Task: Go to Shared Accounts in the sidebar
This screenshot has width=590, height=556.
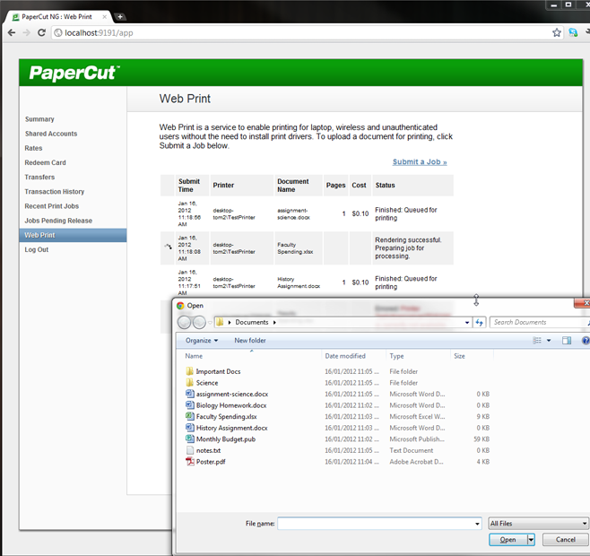Action: coord(51,134)
